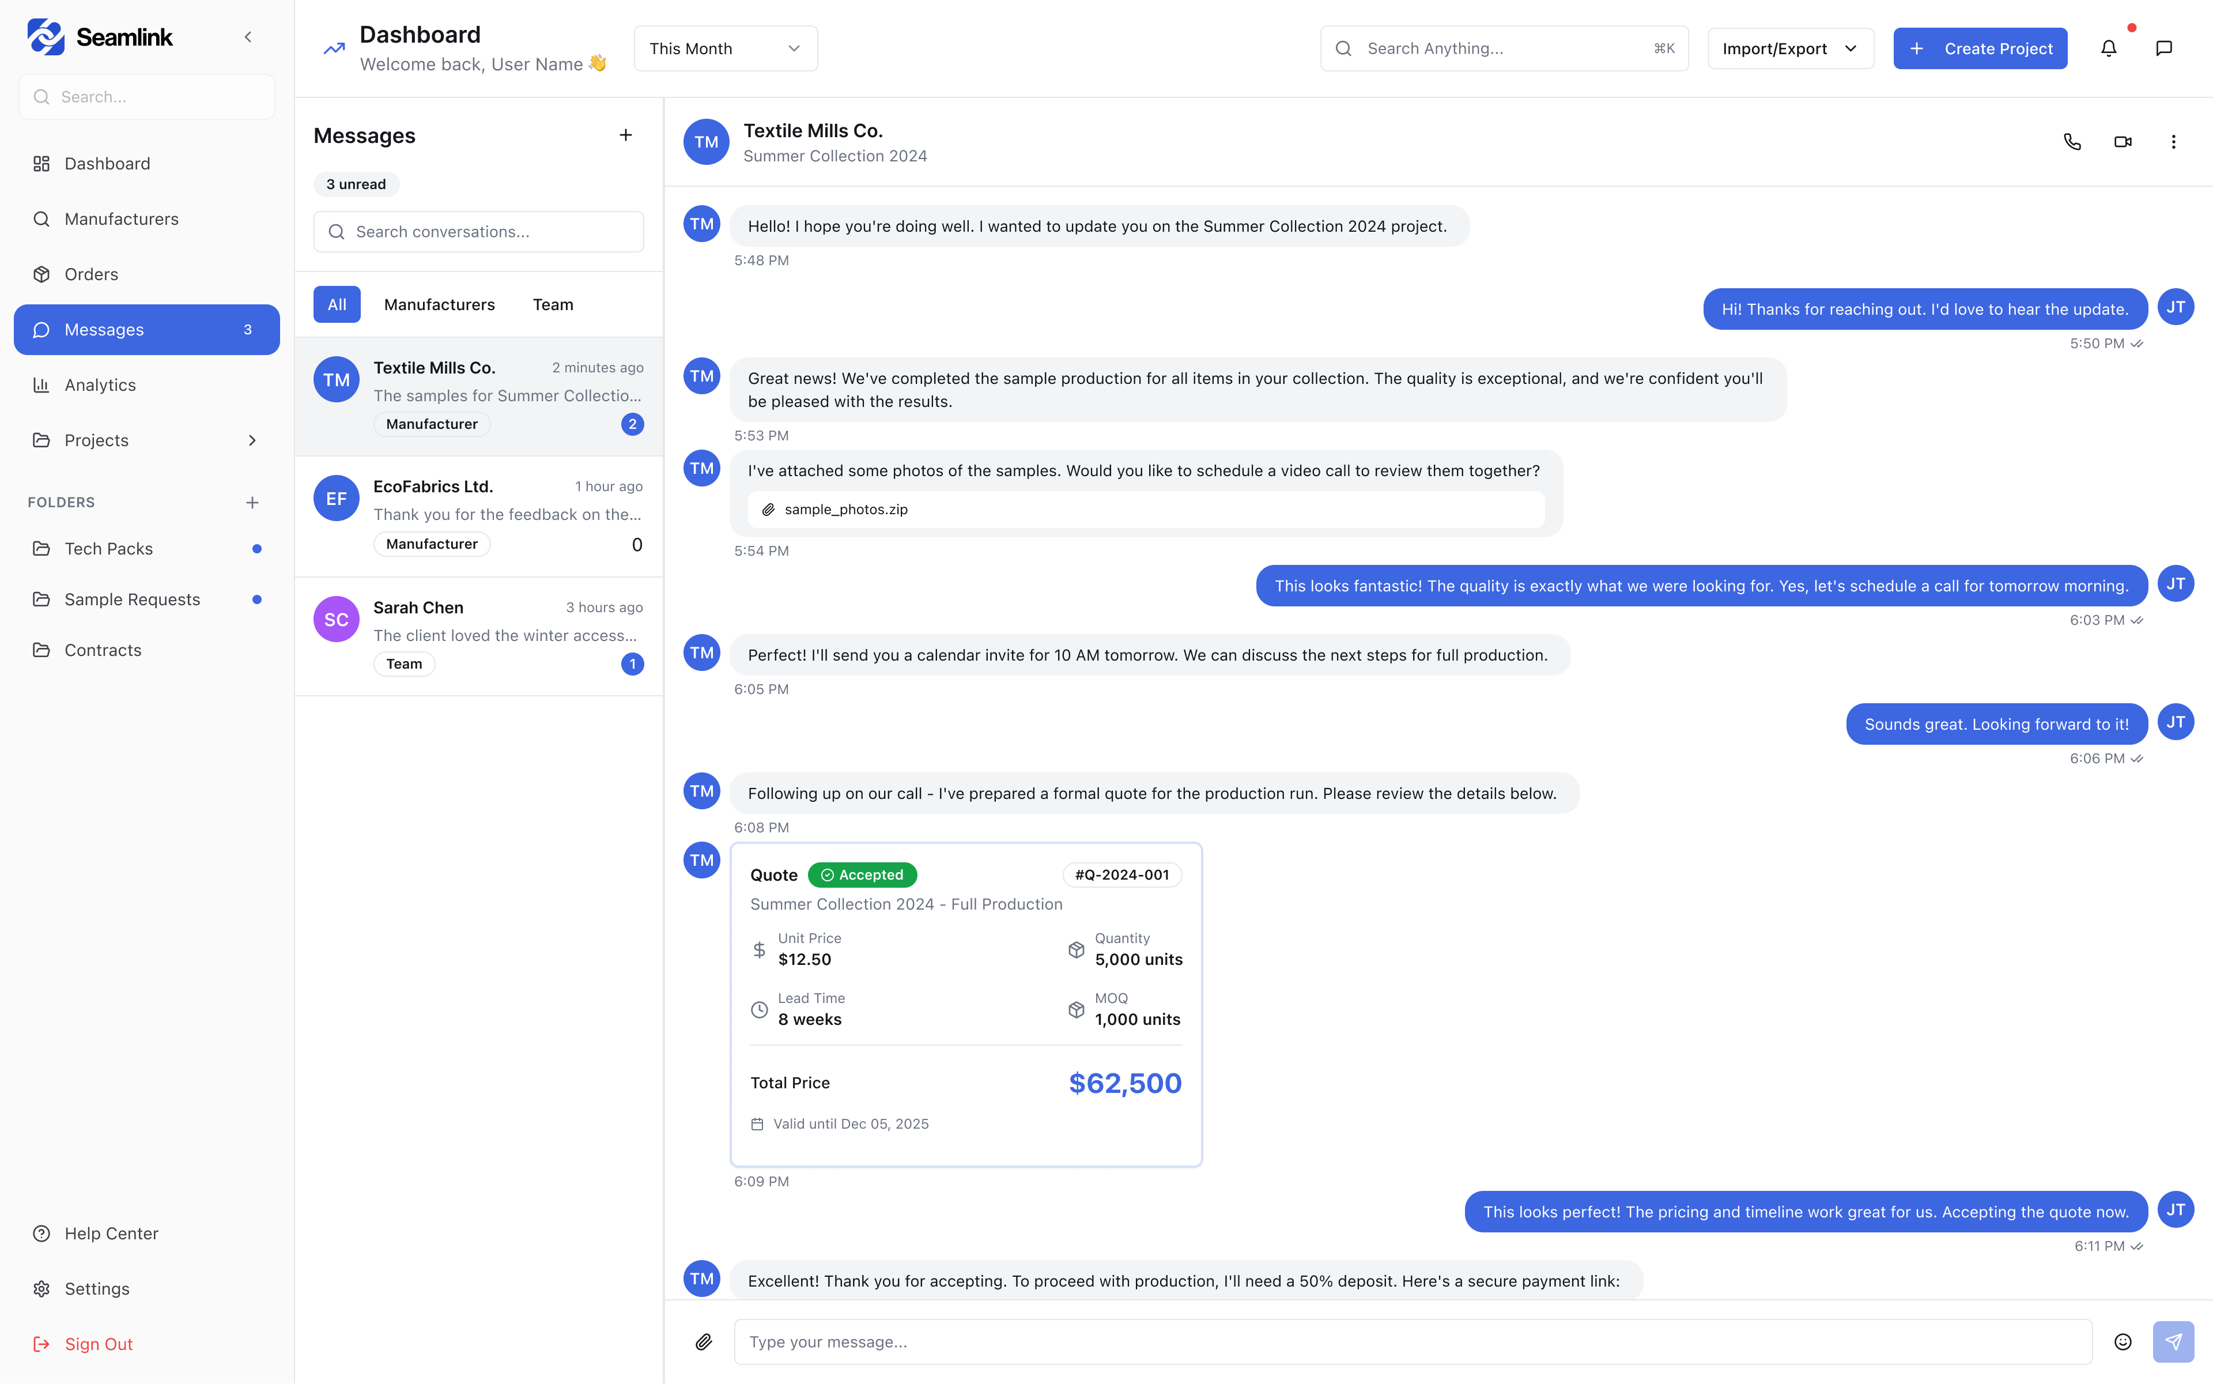
Task: Click Sign Out in the sidebar
Action: 98,1344
